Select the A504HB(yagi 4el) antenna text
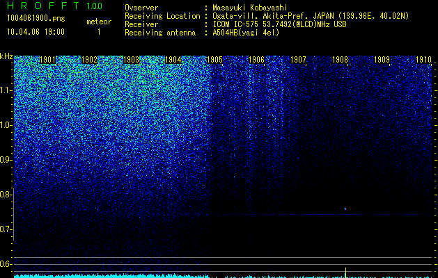This screenshot has width=438, height=278. coord(246,33)
